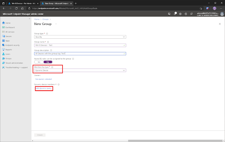The width and height of the screenshot is (225, 142).
Task: Open the help question mark icon
Action: point(186,14)
